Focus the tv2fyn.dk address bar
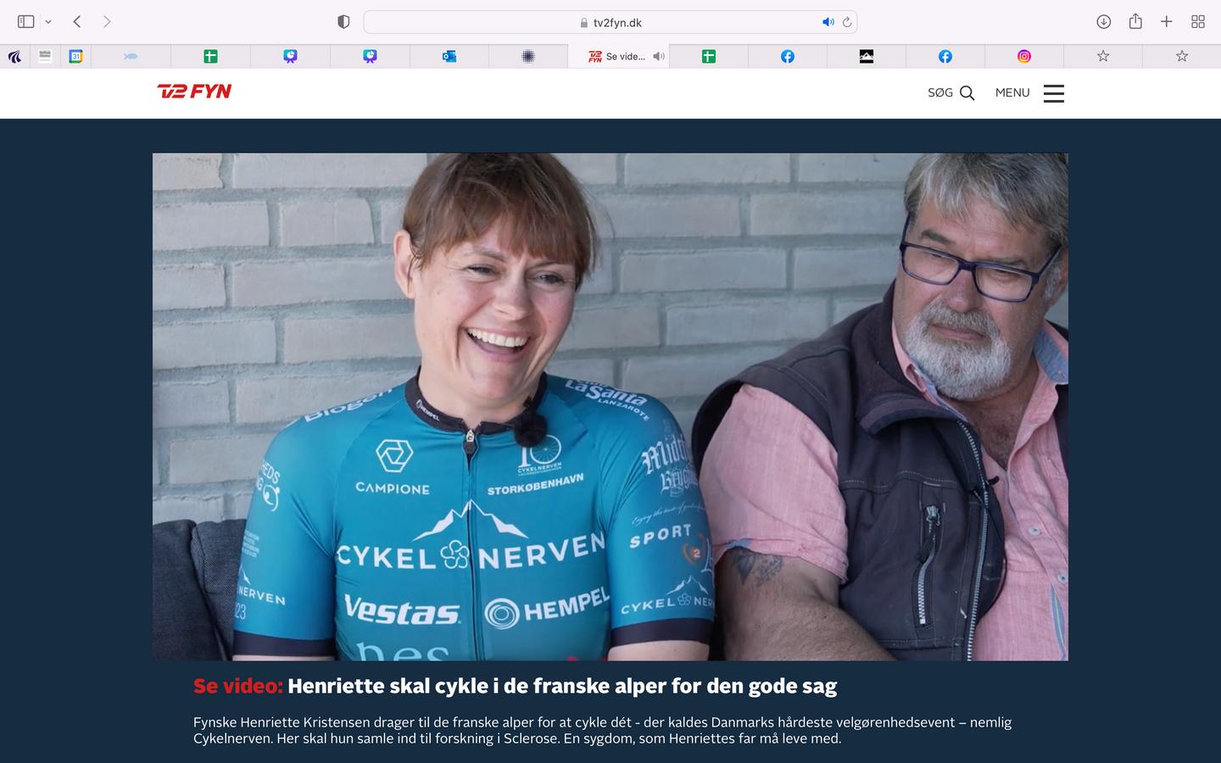The width and height of the screenshot is (1221, 763). pyautogui.click(x=610, y=22)
